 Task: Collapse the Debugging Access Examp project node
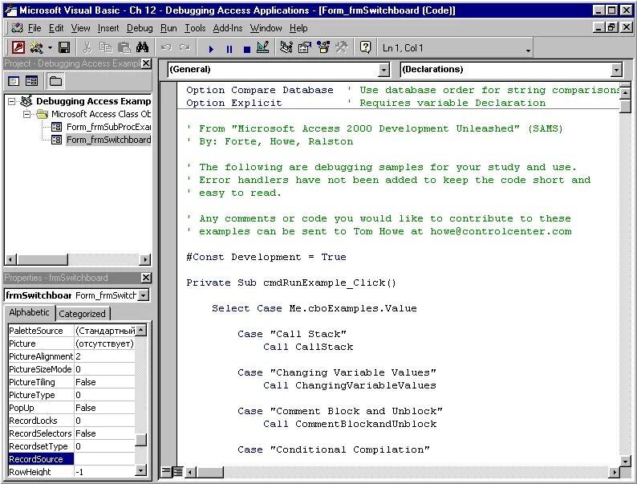[x=12, y=101]
